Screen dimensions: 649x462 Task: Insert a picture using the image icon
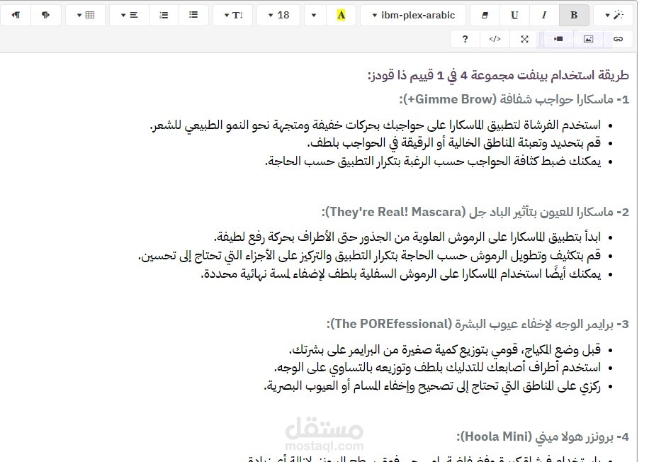click(x=588, y=39)
